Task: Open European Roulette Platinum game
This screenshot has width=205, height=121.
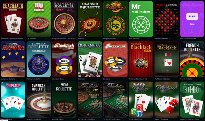Action: point(39,59)
